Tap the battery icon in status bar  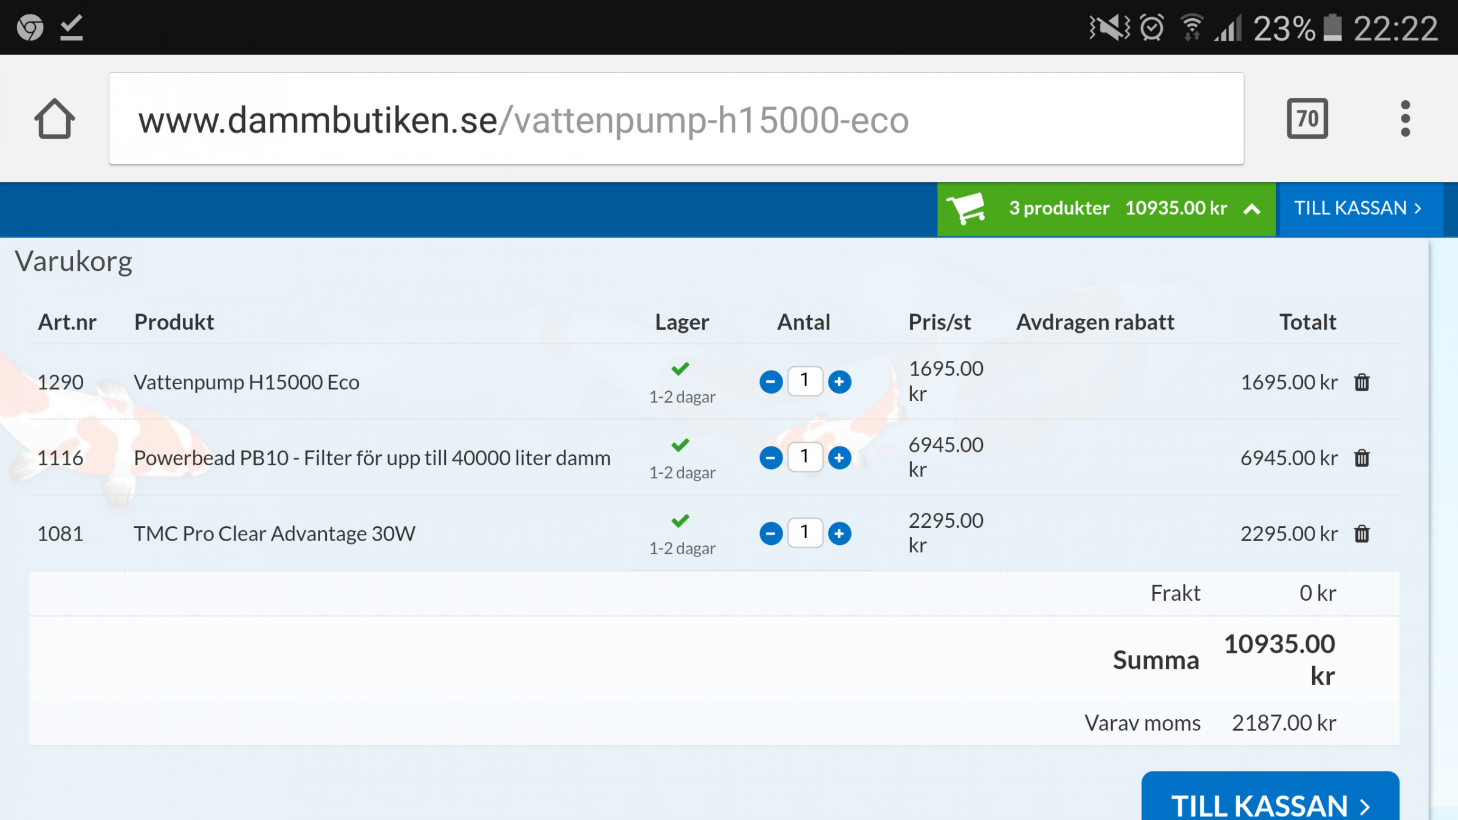point(1333,27)
